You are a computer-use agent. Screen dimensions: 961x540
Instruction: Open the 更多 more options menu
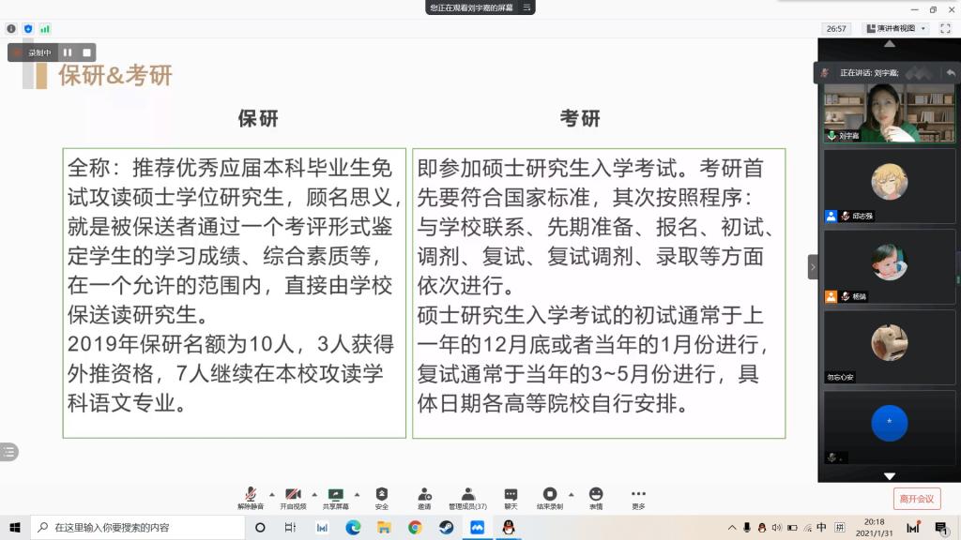[638, 497]
